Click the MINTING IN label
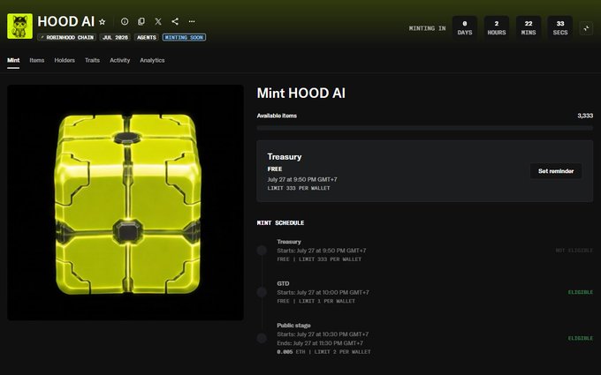 427,28
